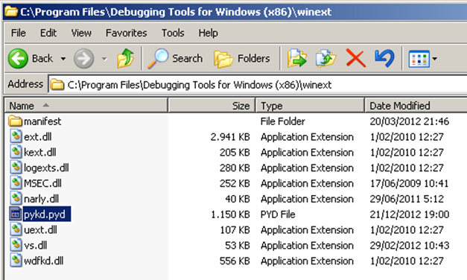
Task: Click the grey Forward arrow button
Action: 83,58
